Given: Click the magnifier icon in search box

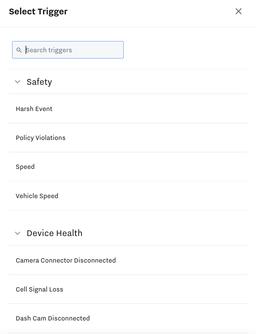Looking at the screenshot, I should (x=19, y=50).
